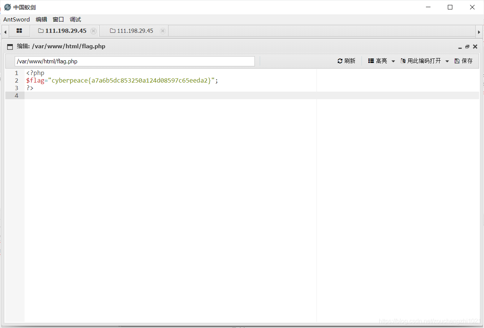This screenshot has width=484, height=328.
Task: Click the file path input field
Action: [135, 61]
